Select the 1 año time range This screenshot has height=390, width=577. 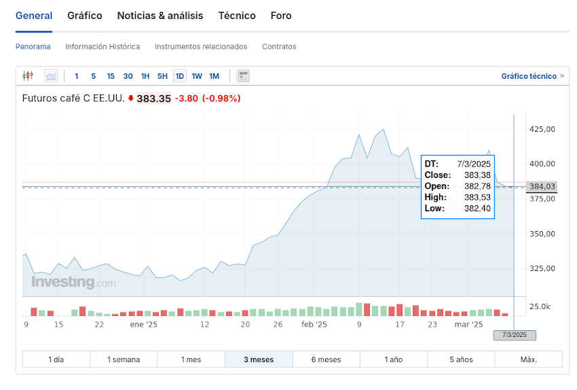[x=394, y=359]
